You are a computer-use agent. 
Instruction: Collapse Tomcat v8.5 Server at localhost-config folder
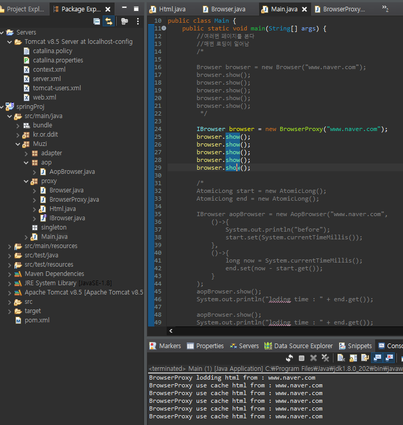click(x=9, y=42)
